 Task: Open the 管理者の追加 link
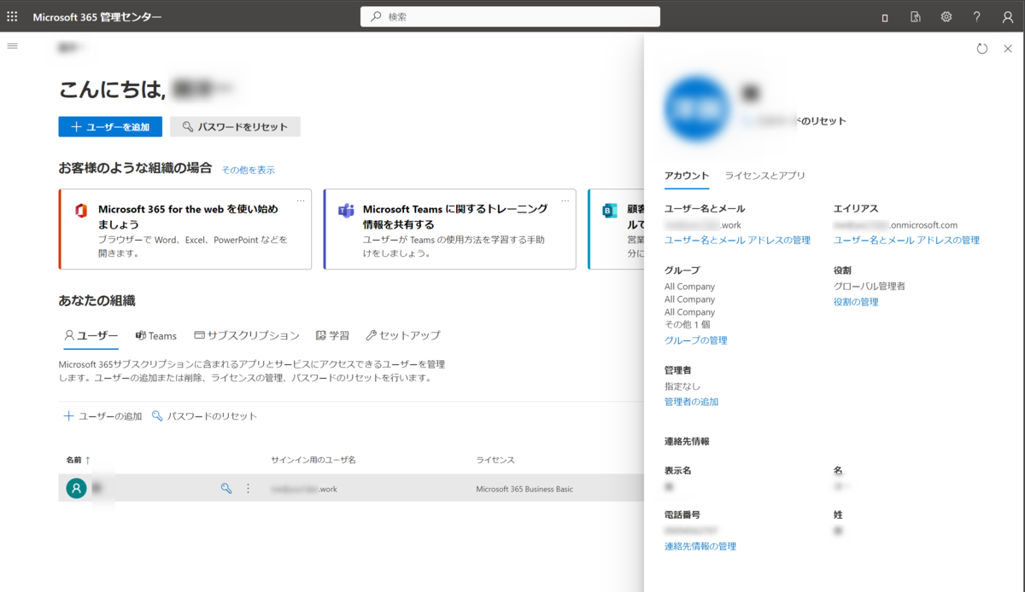(691, 402)
